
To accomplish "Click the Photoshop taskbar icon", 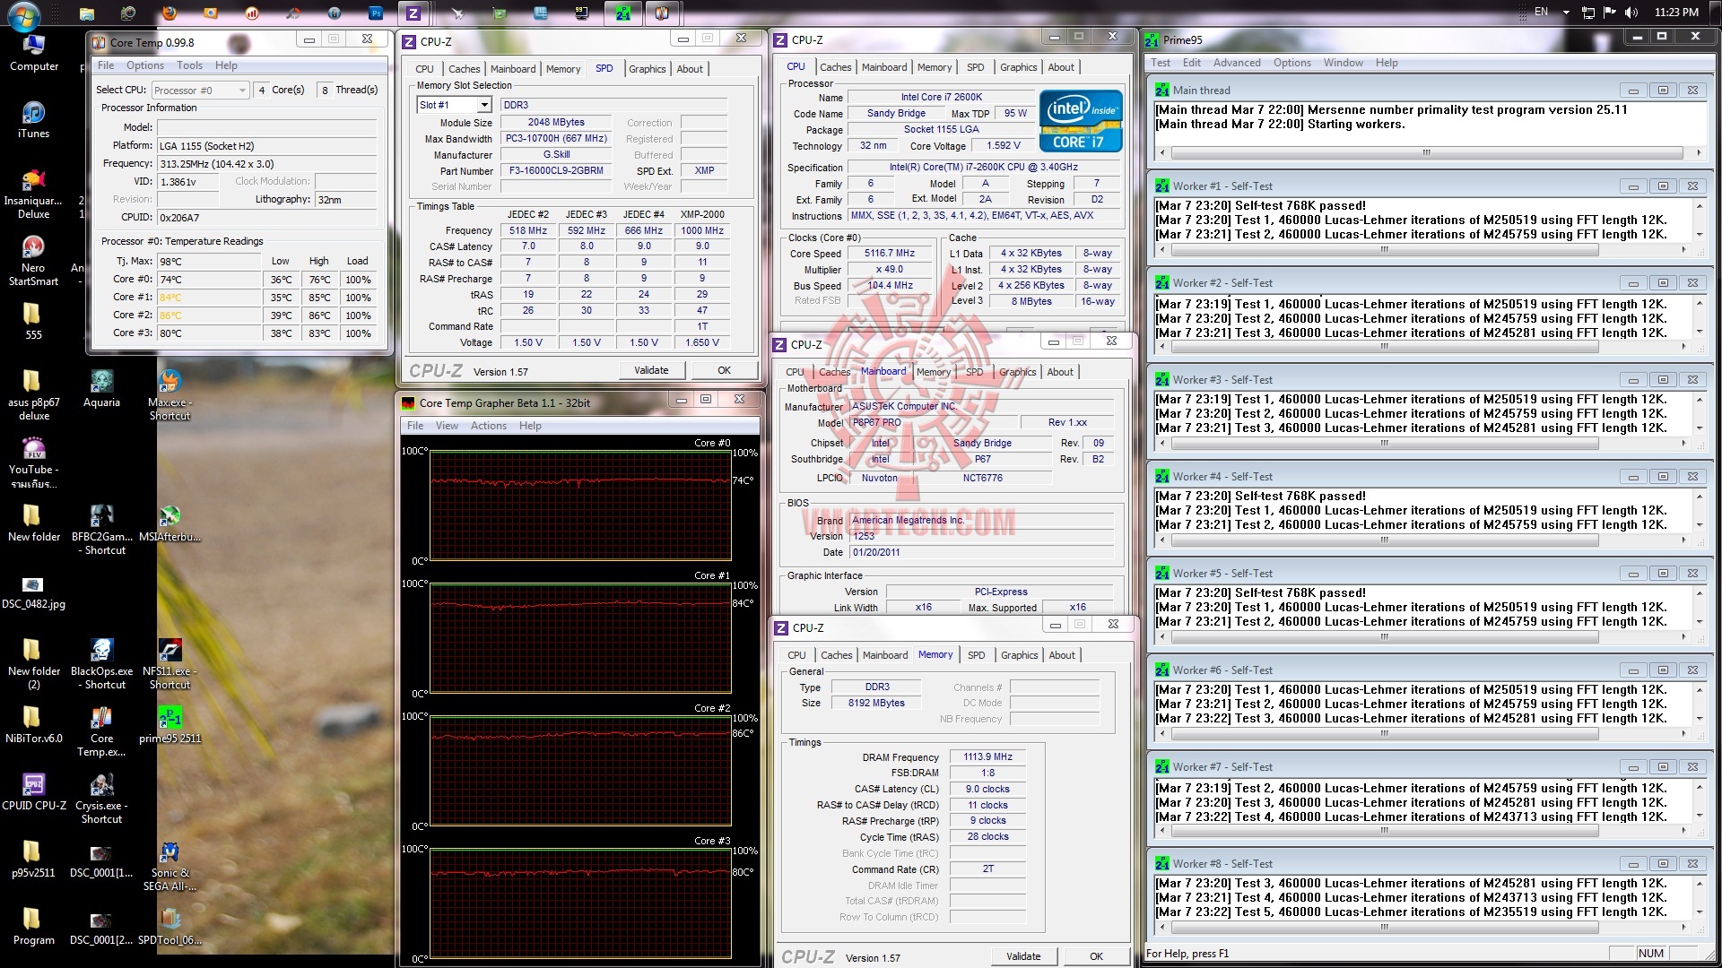I will point(376,13).
